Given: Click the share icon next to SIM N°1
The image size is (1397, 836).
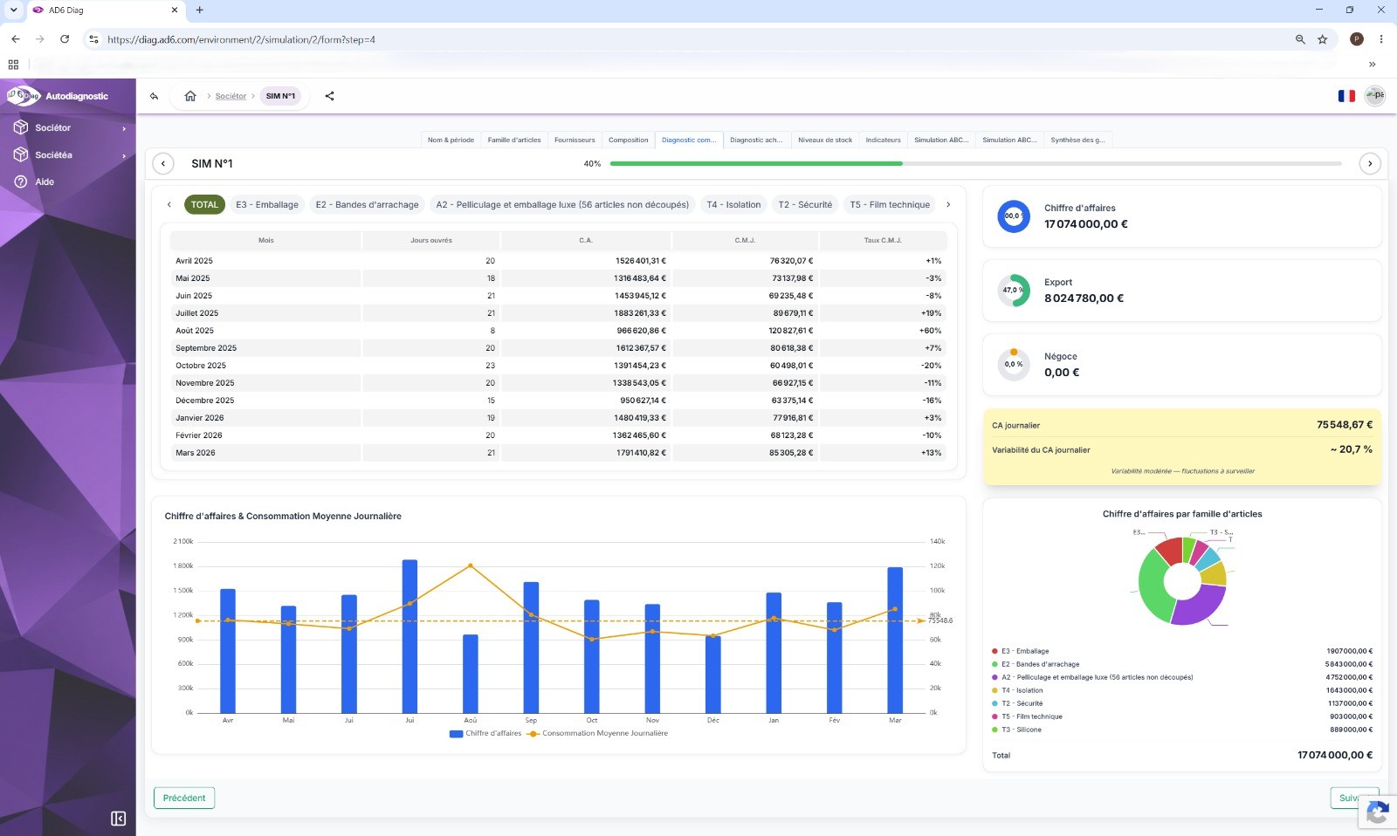Looking at the screenshot, I should coord(329,96).
